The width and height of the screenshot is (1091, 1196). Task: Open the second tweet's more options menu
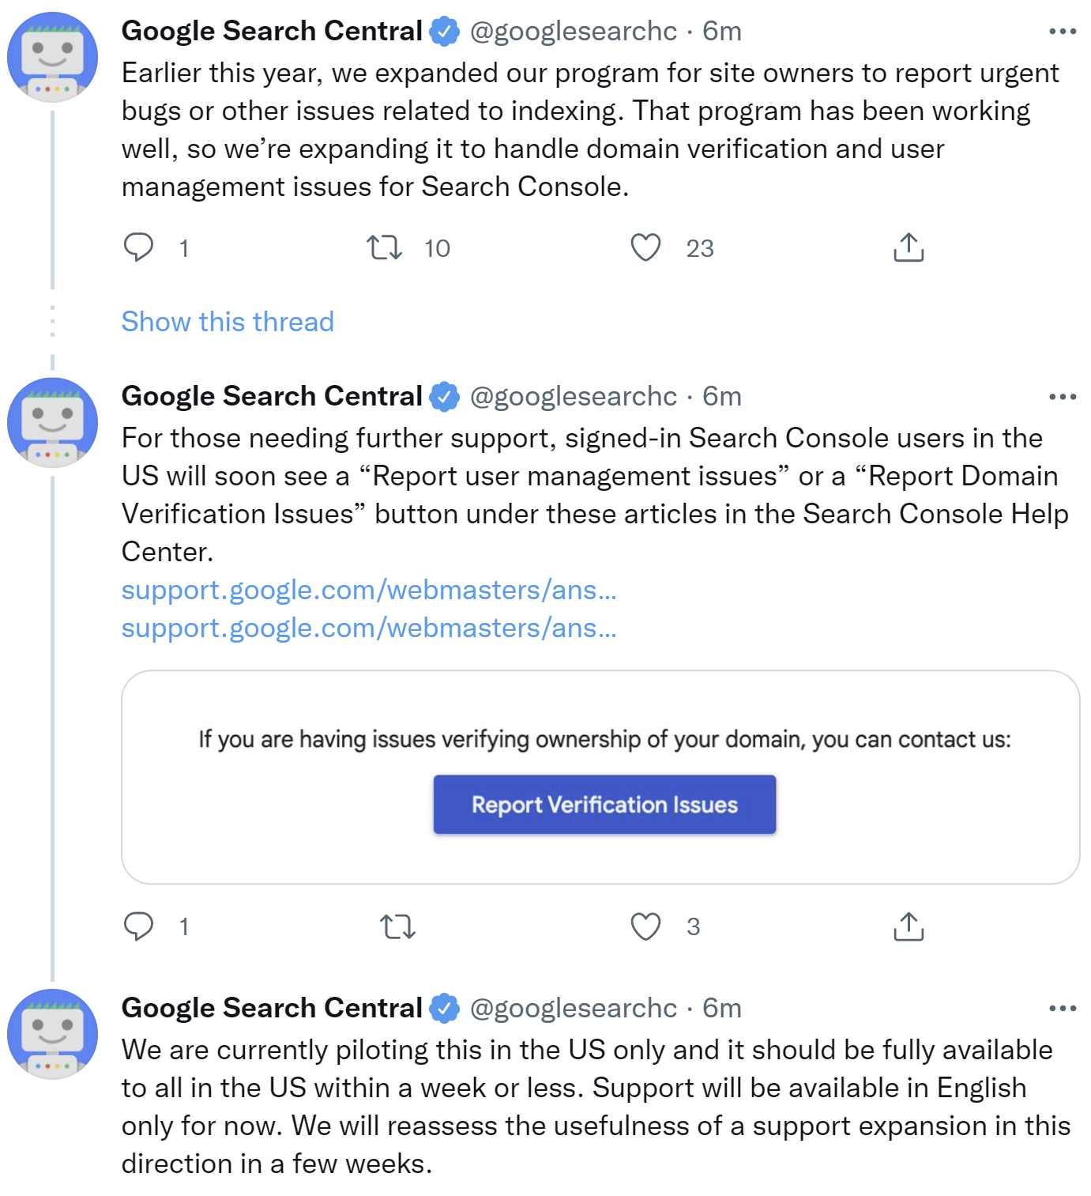point(1062,395)
